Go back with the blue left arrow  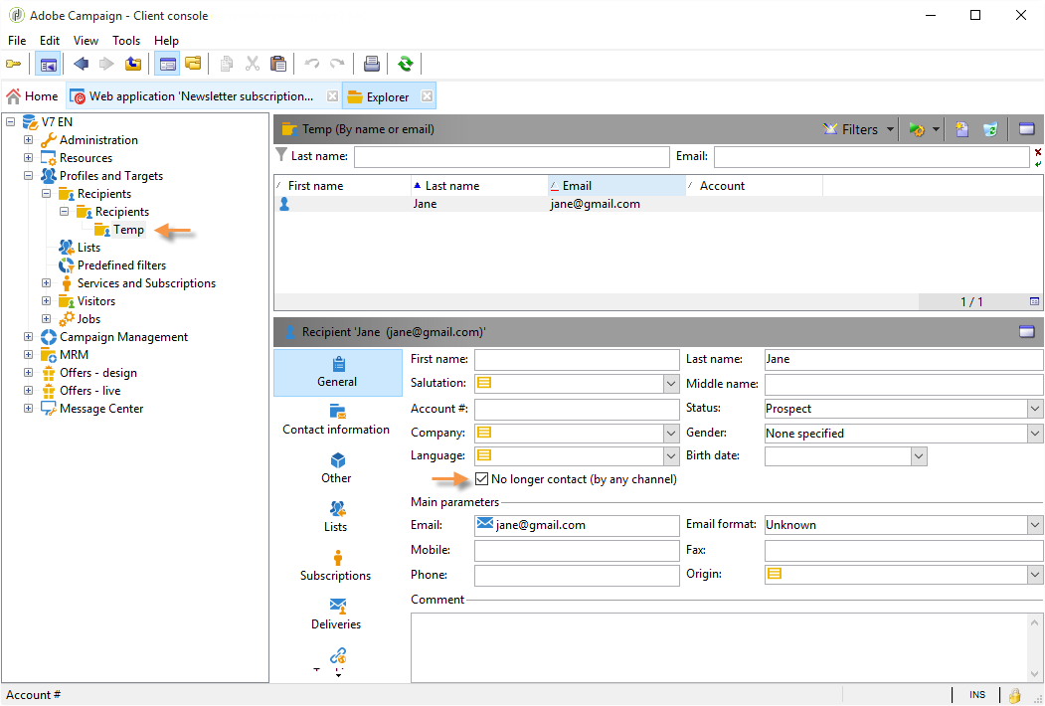point(82,64)
